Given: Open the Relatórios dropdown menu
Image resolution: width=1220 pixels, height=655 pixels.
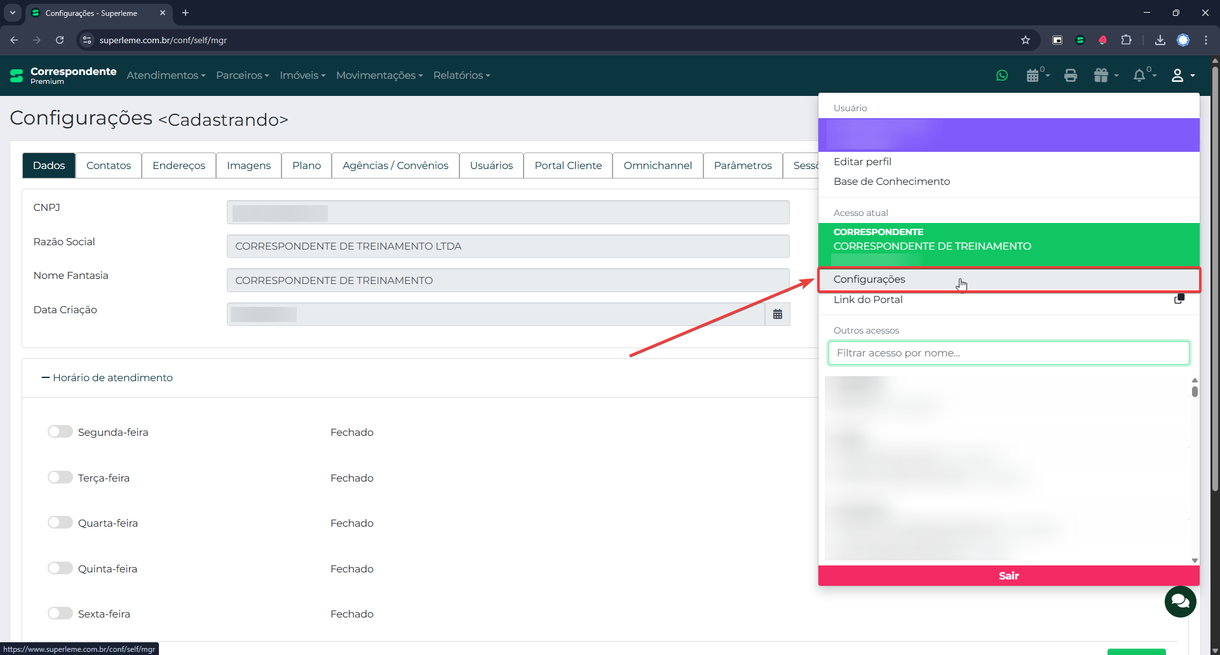Looking at the screenshot, I should [x=461, y=76].
